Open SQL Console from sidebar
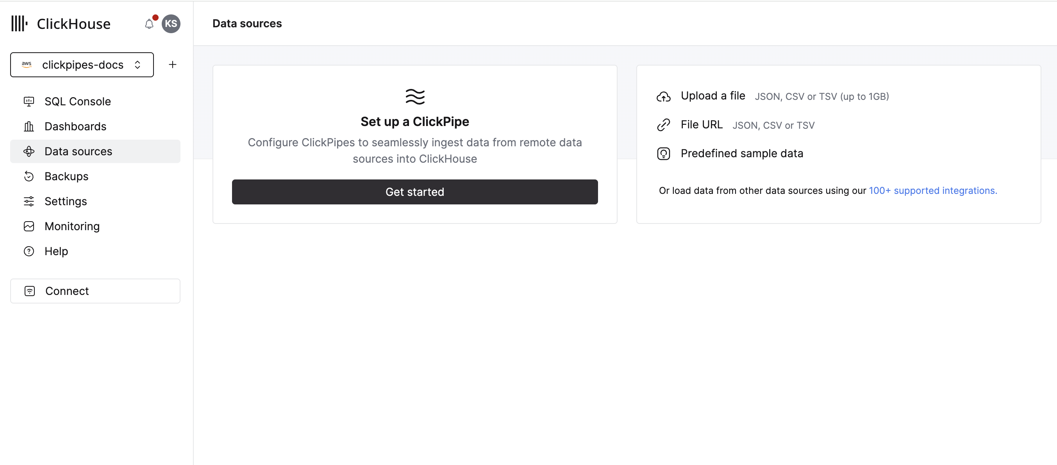 78,101
